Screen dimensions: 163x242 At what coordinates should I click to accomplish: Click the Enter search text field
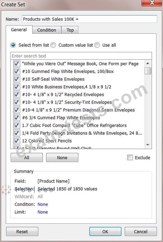click(x=81, y=56)
